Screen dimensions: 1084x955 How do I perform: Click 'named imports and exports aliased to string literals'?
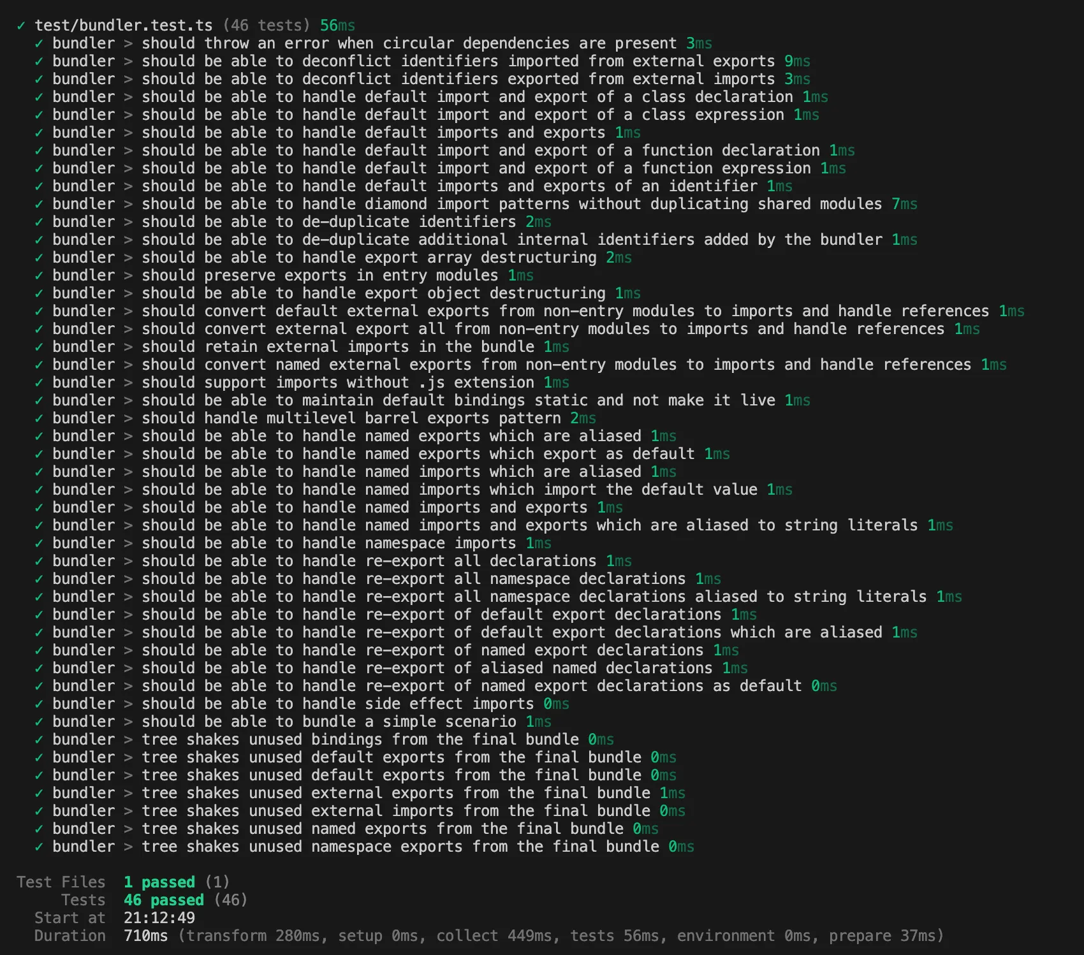click(494, 525)
